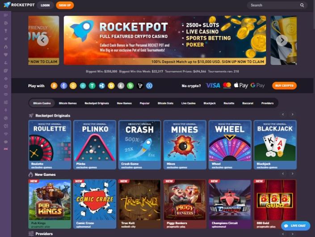Image resolution: width=315 pixels, height=237 pixels.
Task: Open the Live Casino tab
Action: [188, 103]
